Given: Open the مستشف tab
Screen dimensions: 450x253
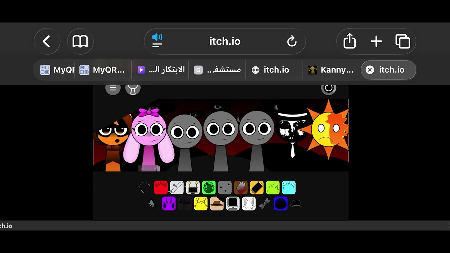Looking at the screenshot, I should click(218, 70).
